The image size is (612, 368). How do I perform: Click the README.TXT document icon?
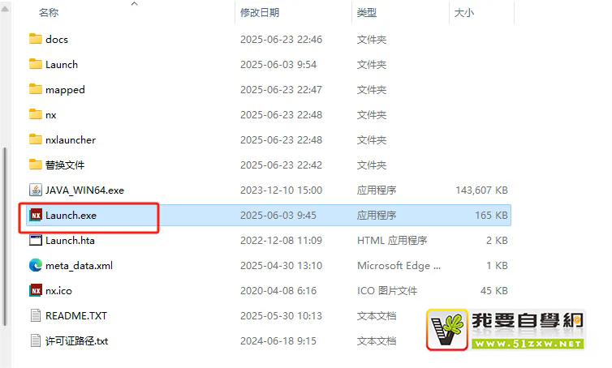point(36,315)
